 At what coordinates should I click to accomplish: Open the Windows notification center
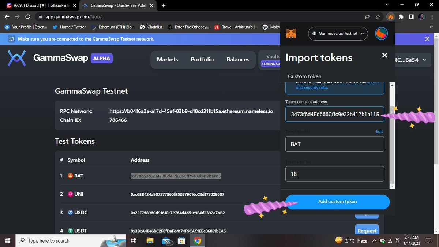pyautogui.click(x=429, y=241)
